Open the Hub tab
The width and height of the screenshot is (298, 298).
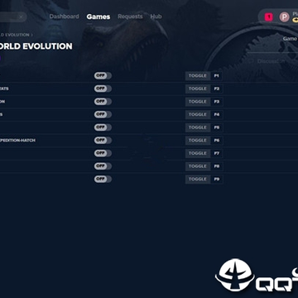[156, 17]
